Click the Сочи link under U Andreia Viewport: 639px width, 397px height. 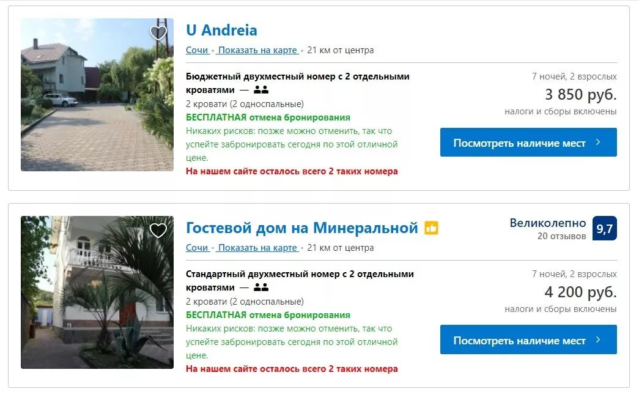[198, 50]
